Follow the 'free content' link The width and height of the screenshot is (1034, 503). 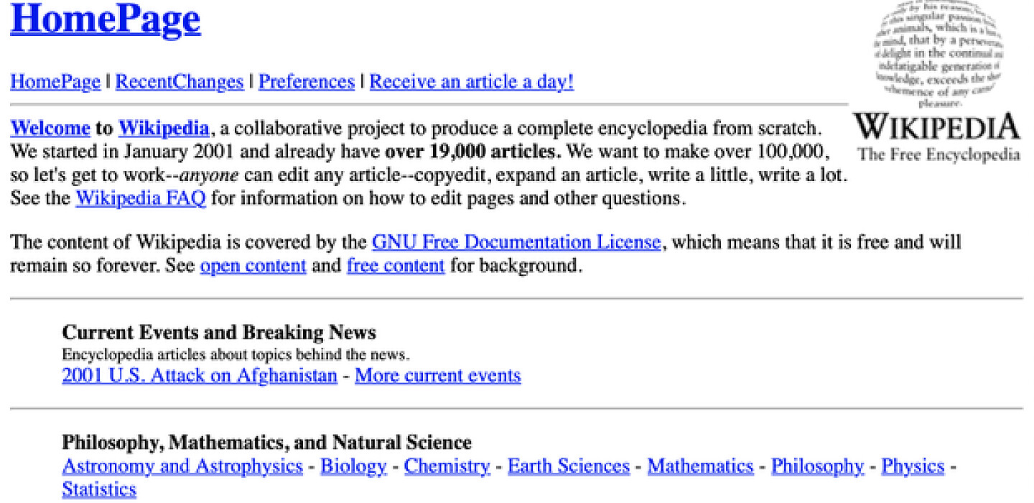pos(396,265)
